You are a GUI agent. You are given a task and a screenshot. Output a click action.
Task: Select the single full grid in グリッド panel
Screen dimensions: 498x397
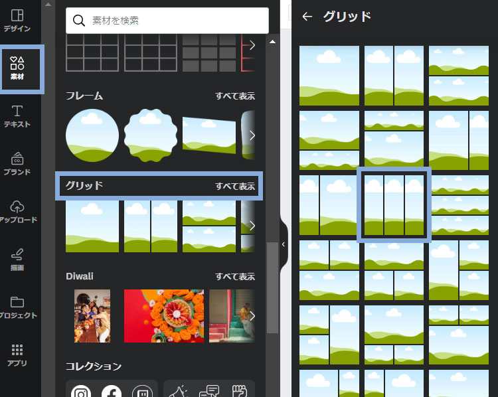coord(329,76)
